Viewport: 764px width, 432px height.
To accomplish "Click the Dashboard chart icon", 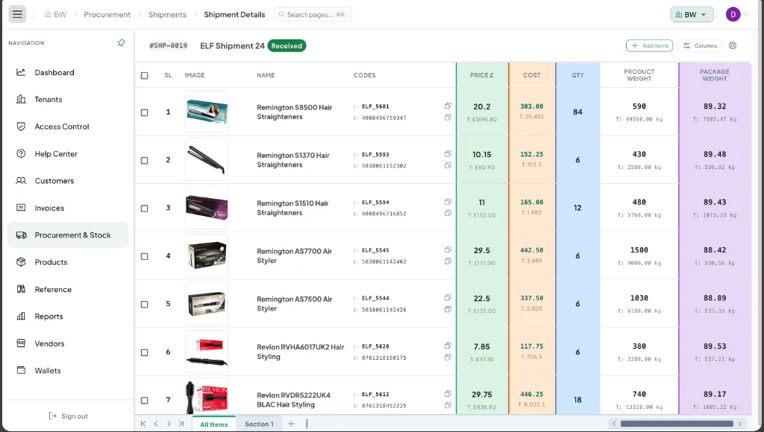I will (21, 72).
